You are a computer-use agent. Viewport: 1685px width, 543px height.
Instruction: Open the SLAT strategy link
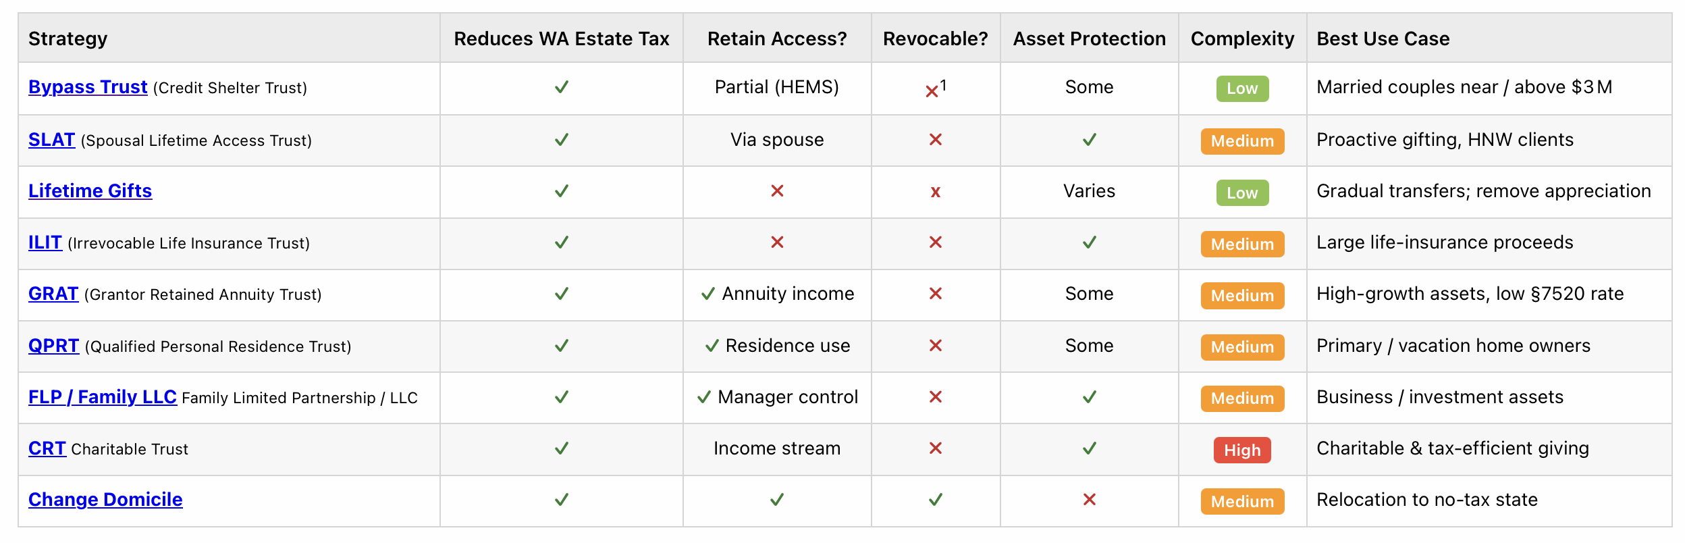pyautogui.click(x=51, y=140)
